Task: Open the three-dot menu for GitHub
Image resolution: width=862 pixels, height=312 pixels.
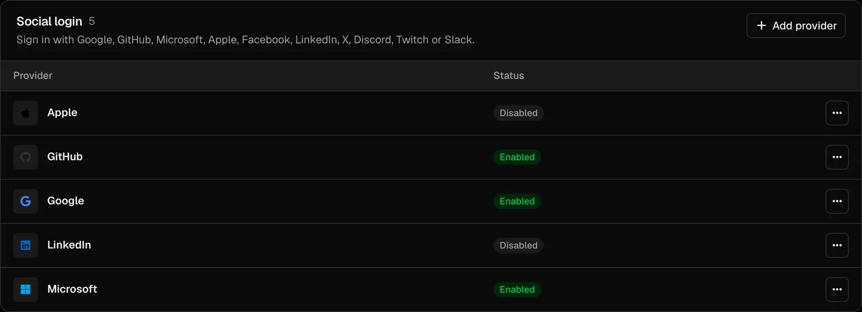Action: 837,157
